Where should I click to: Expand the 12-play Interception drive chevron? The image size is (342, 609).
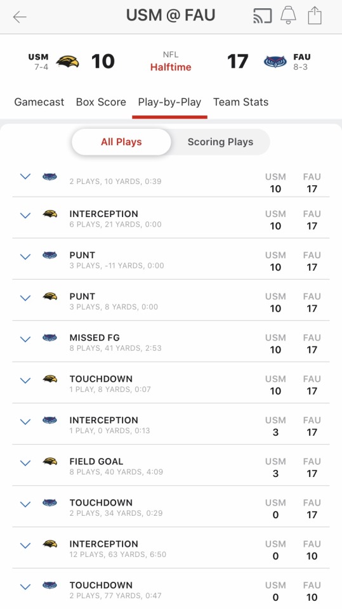[25, 546]
